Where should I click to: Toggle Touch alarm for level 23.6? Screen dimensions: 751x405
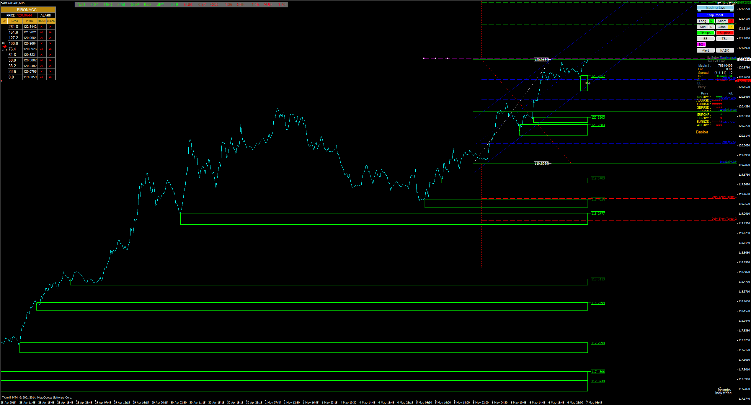(x=42, y=71)
